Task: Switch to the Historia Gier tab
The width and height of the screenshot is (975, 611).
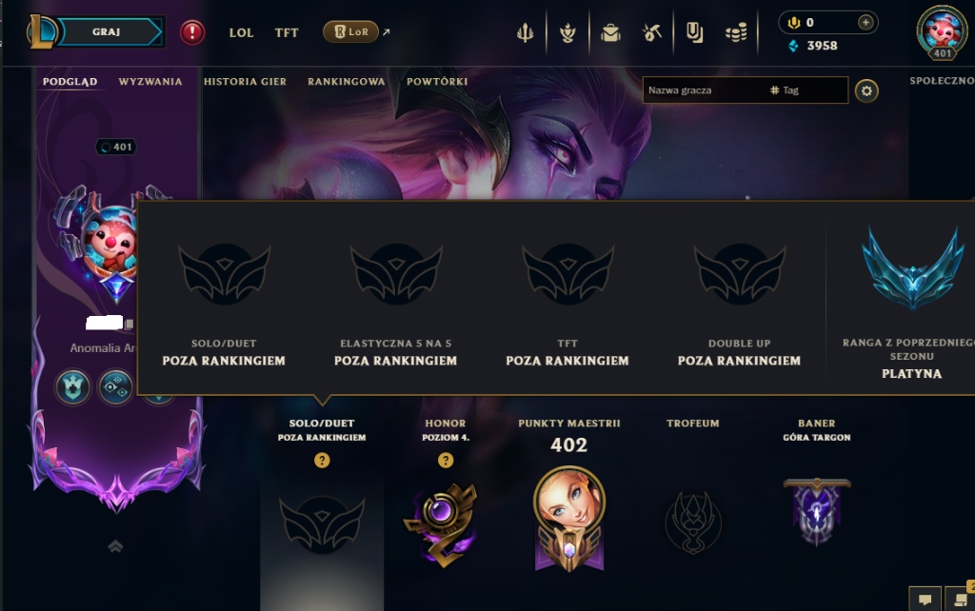Action: pyautogui.click(x=245, y=82)
